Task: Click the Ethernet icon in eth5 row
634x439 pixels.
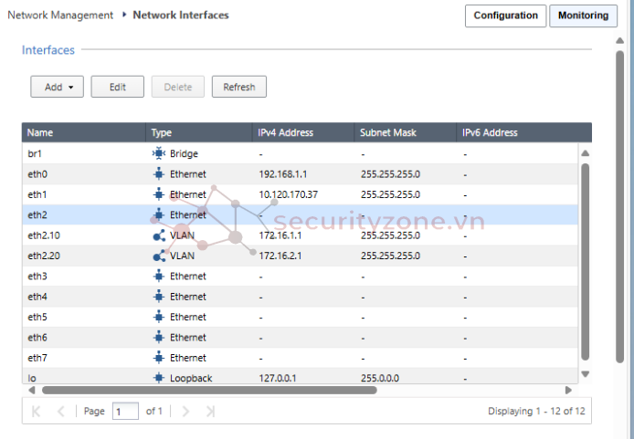Action: point(158,317)
